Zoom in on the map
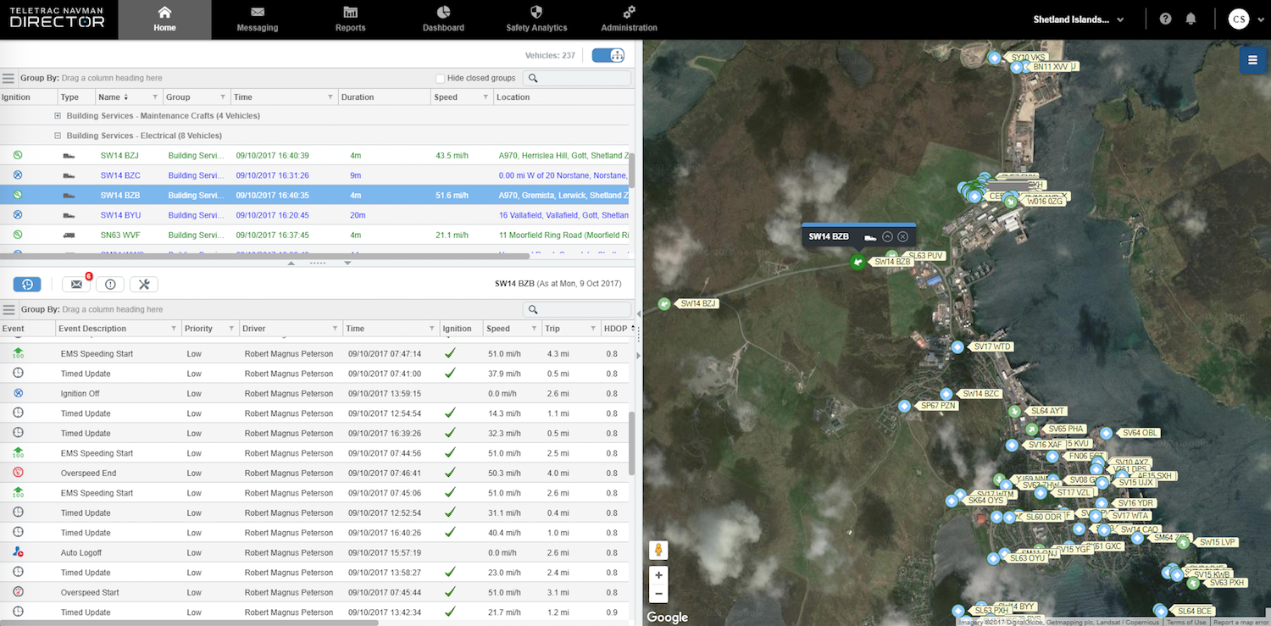This screenshot has width=1271, height=626. click(658, 575)
